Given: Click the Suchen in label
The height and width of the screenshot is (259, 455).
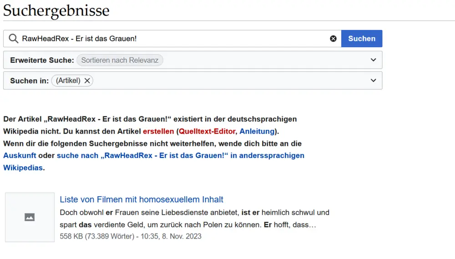Looking at the screenshot, I should 29,80.
